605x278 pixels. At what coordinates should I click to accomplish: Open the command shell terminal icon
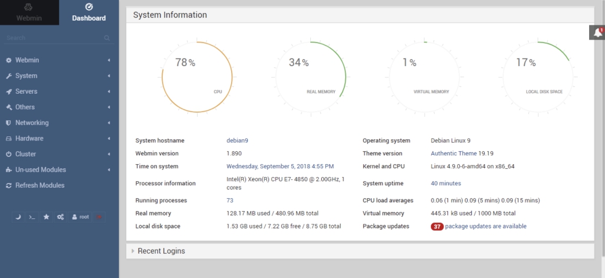coord(32,217)
